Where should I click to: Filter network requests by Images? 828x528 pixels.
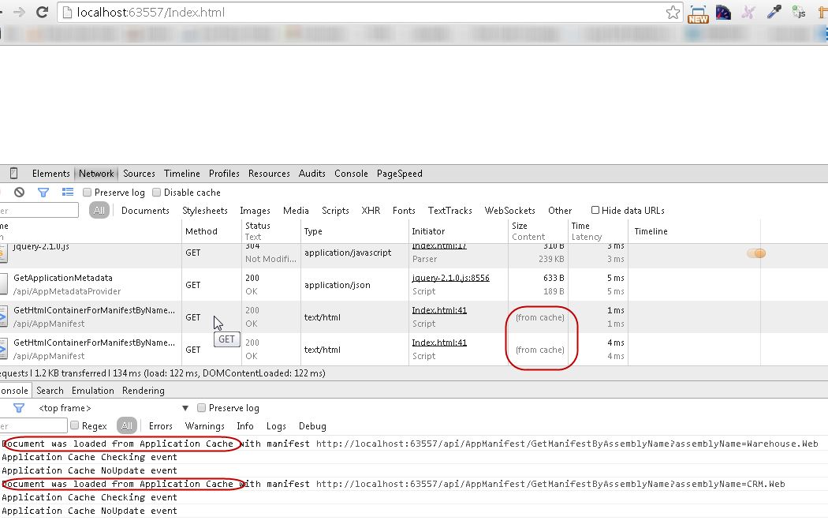pos(255,211)
